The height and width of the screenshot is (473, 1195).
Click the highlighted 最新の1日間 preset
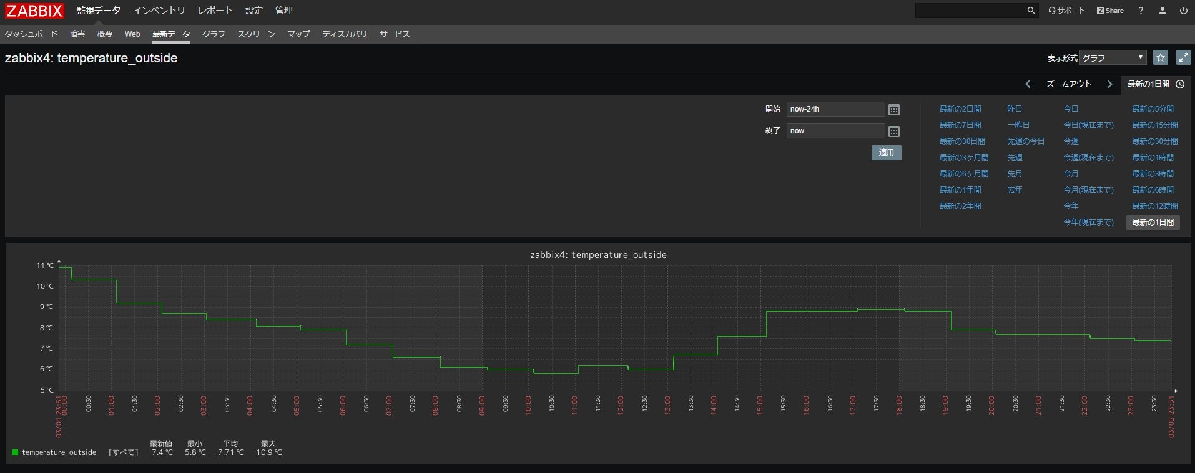(x=1153, y=222)
